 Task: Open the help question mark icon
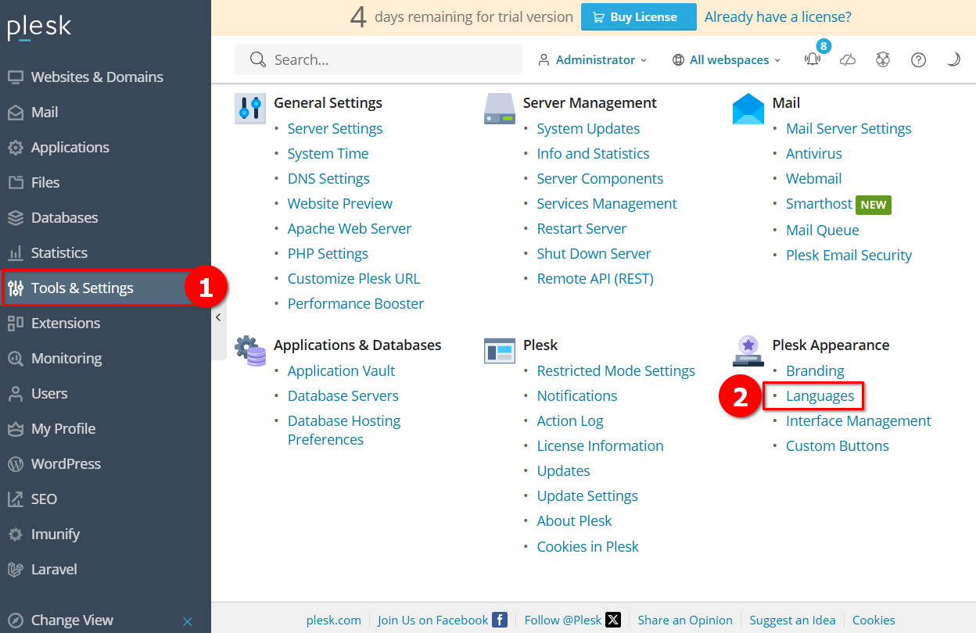point(918,60)
